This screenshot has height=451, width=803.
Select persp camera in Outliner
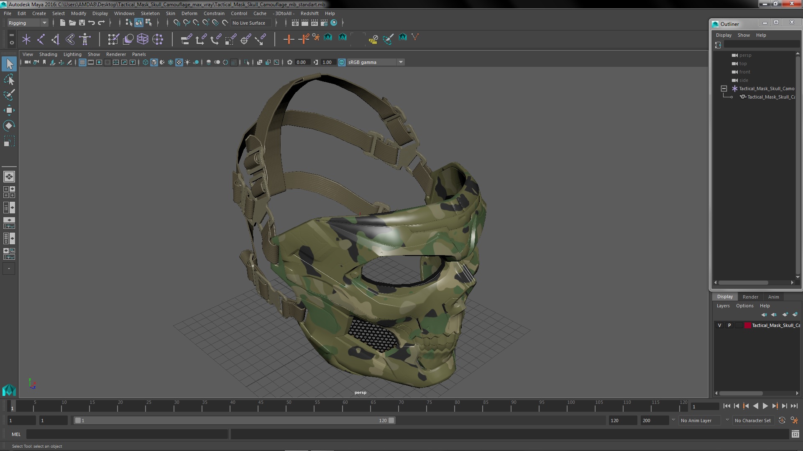(745, 55)
